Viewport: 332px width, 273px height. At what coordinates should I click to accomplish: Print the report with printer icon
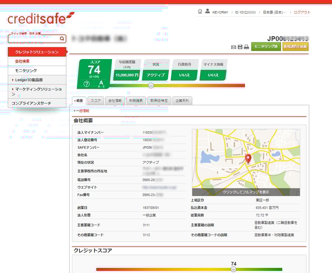[x=246, y=47]
